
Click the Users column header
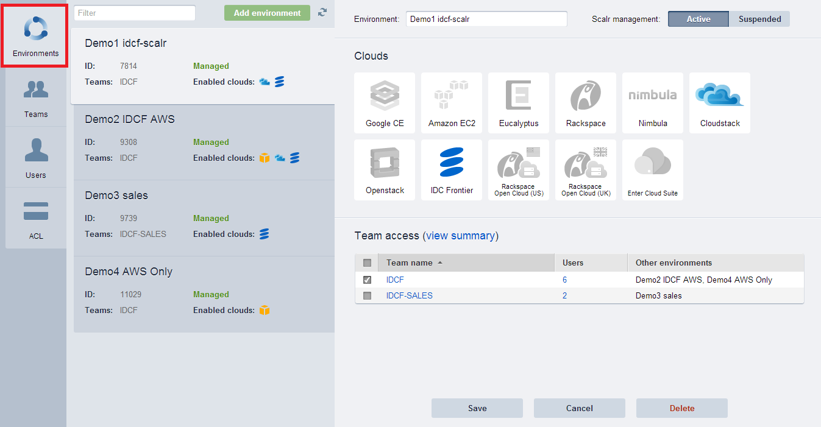click(591, 263)
